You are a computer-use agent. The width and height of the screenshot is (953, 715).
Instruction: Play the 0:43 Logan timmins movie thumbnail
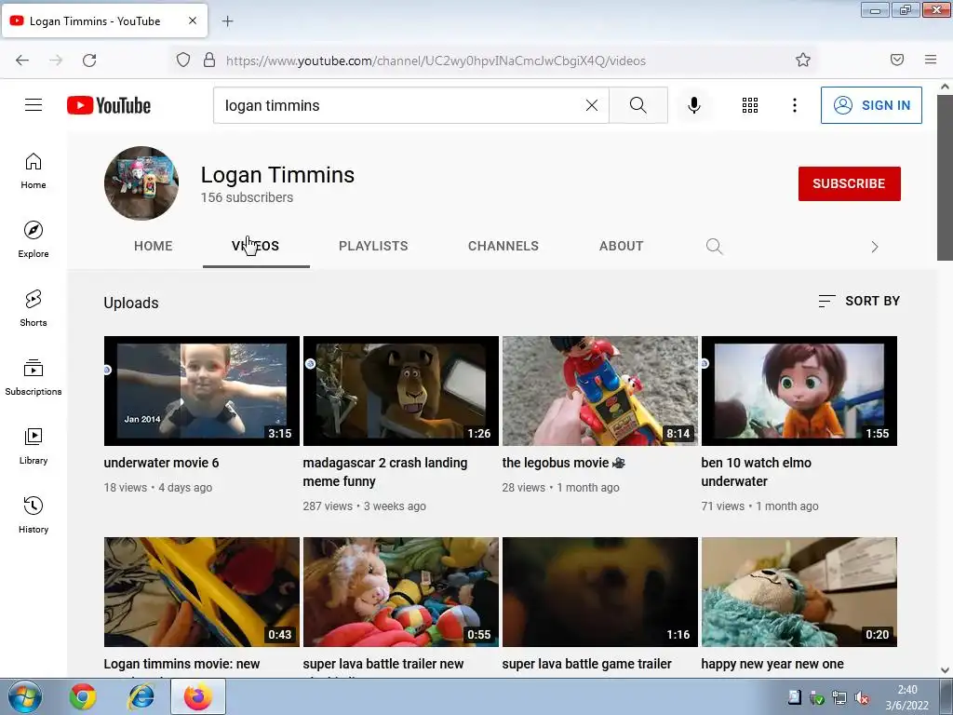pos(202,592)
